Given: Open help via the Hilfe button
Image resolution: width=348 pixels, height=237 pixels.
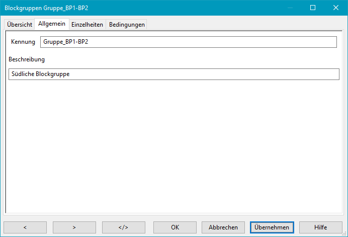Looking at the screenshot, I should point(320,227).
